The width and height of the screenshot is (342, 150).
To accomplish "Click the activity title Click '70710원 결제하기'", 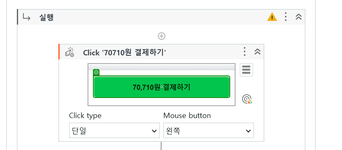I will point(125,52).
